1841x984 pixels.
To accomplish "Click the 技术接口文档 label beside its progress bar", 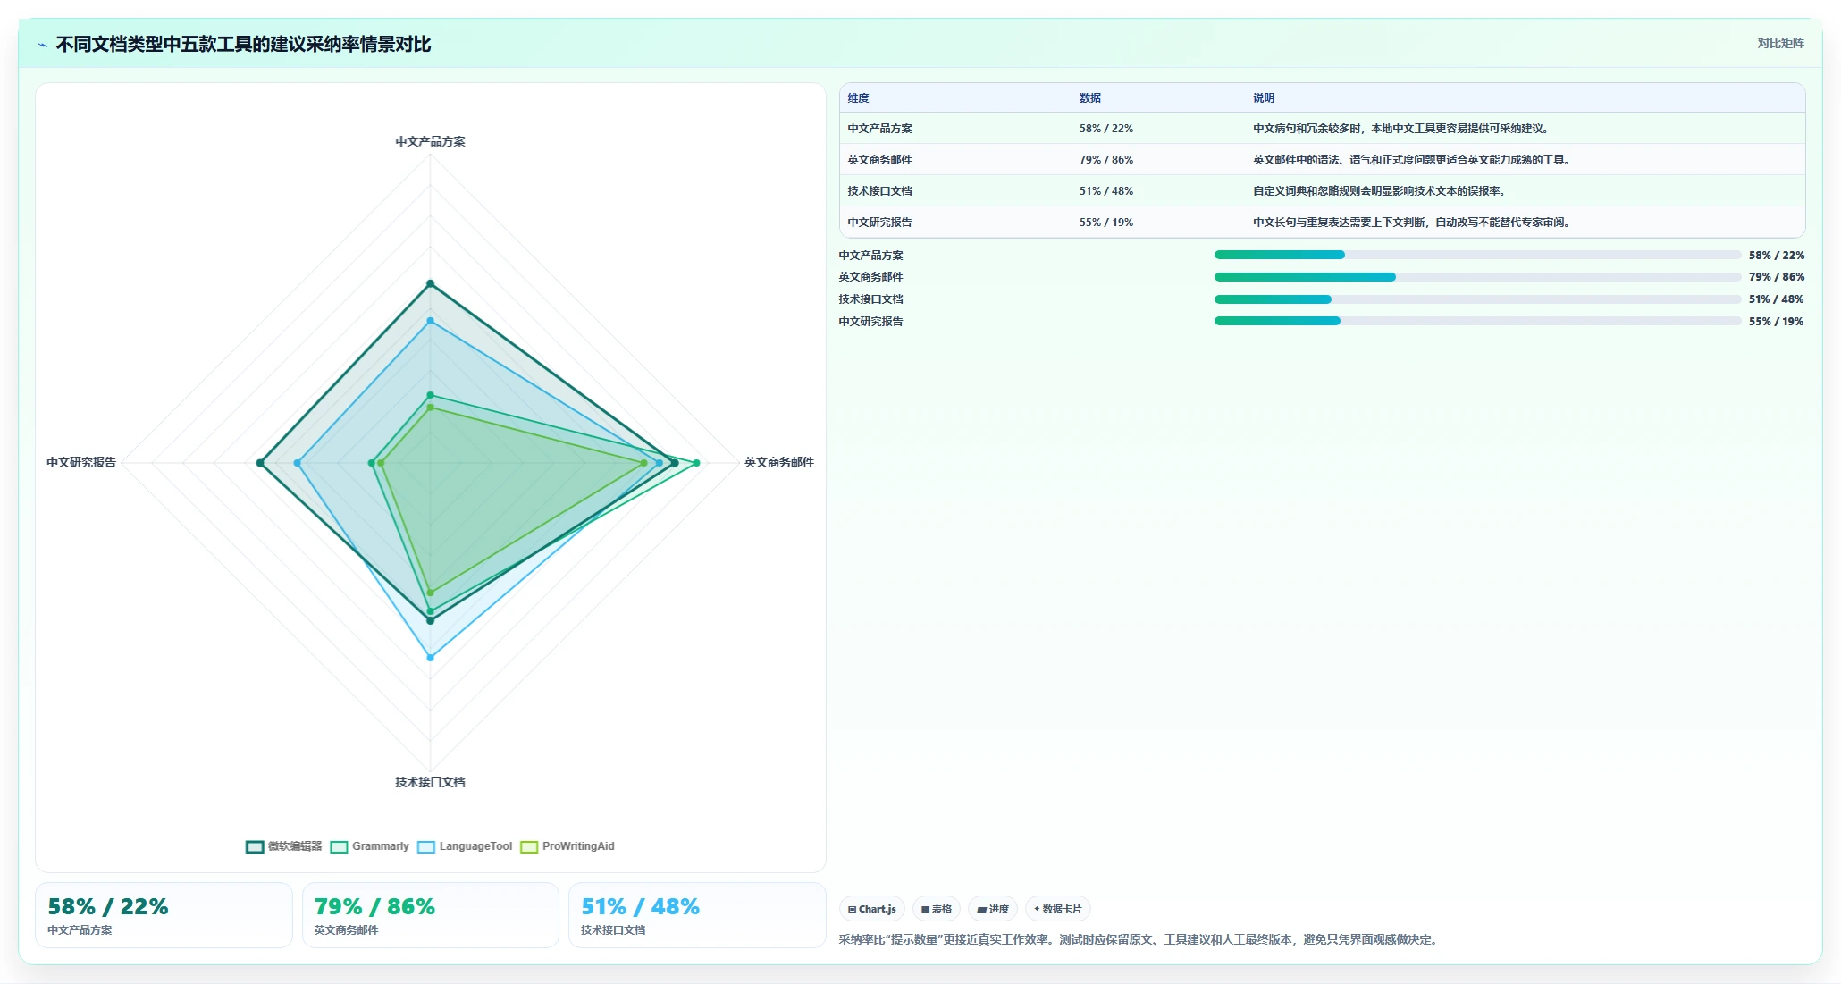I will pyautogui.click(x=870, y=299).
